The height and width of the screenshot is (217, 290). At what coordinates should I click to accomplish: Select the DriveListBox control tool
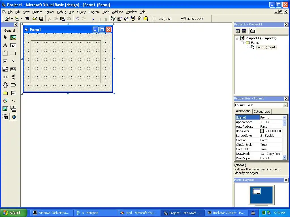[13, 85]
